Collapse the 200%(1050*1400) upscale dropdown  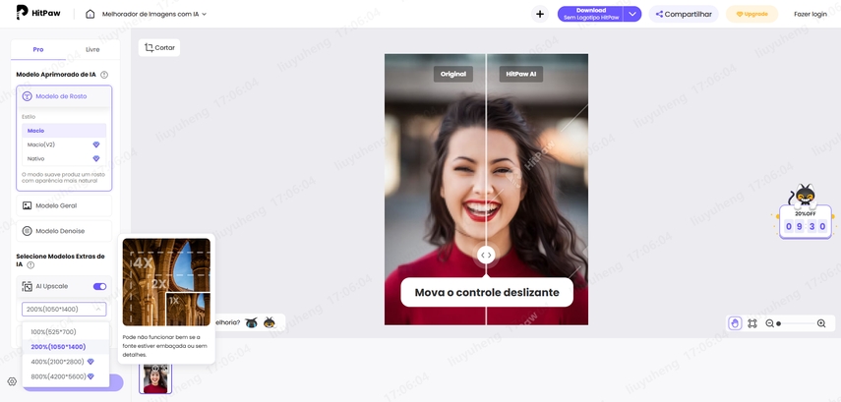tap(97, 309)
